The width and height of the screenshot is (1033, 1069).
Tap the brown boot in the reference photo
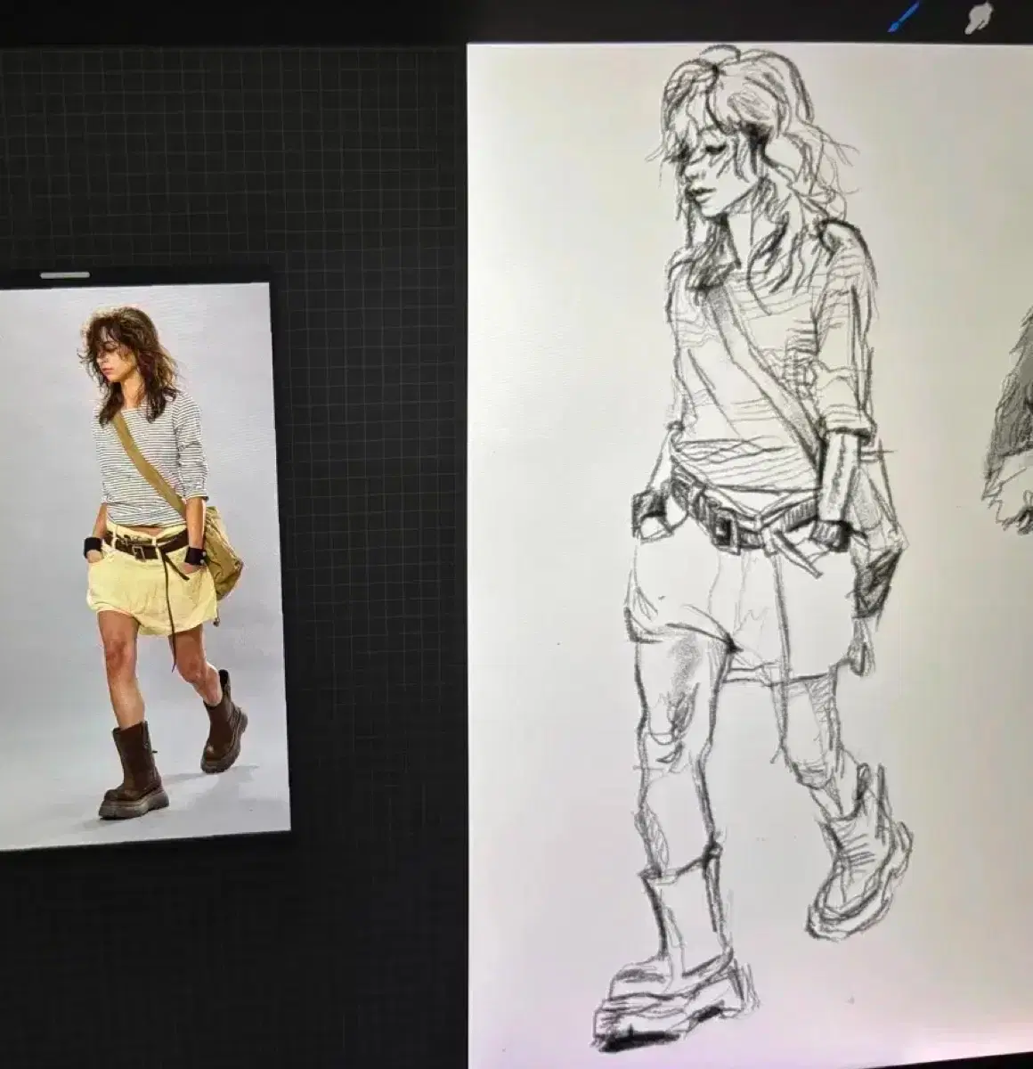tap(134, 770)
